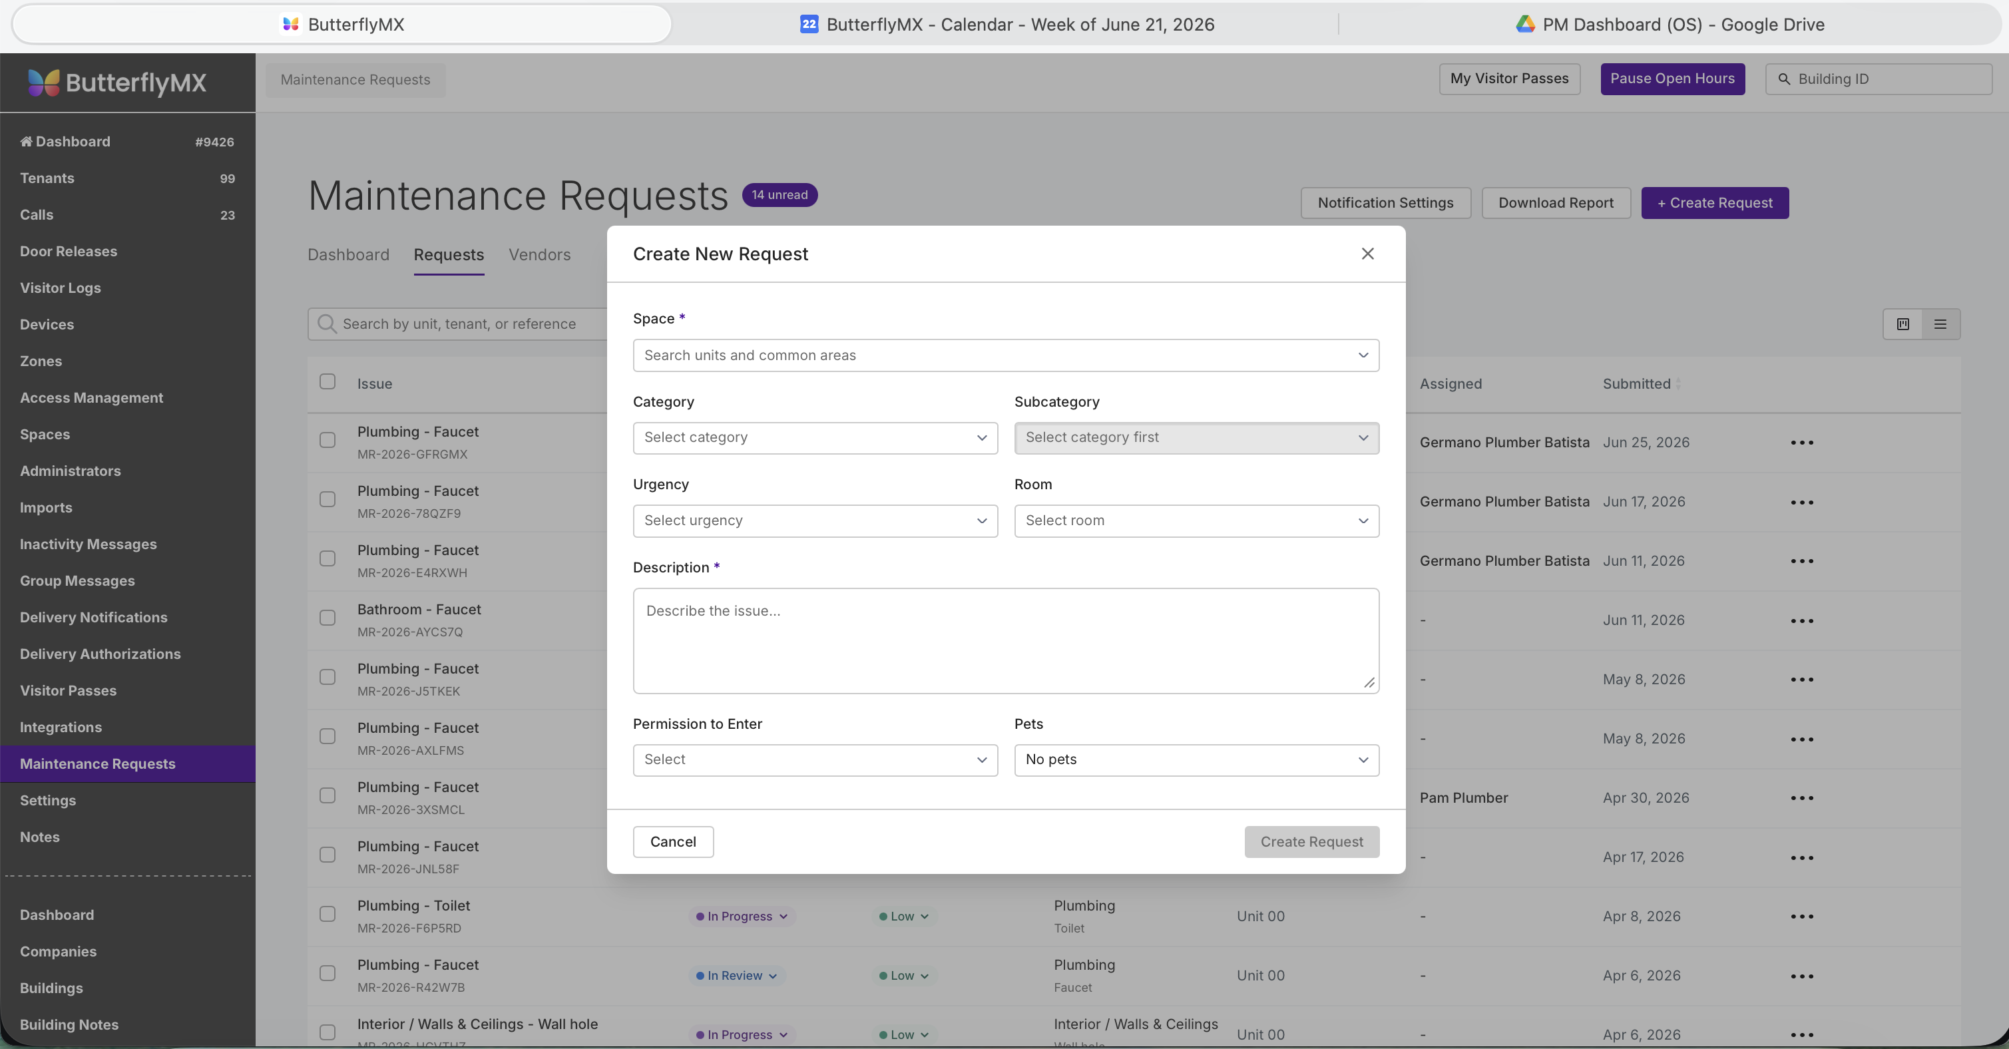Open actions menu for MR-2026-R42W7B row

(1801, 976)
